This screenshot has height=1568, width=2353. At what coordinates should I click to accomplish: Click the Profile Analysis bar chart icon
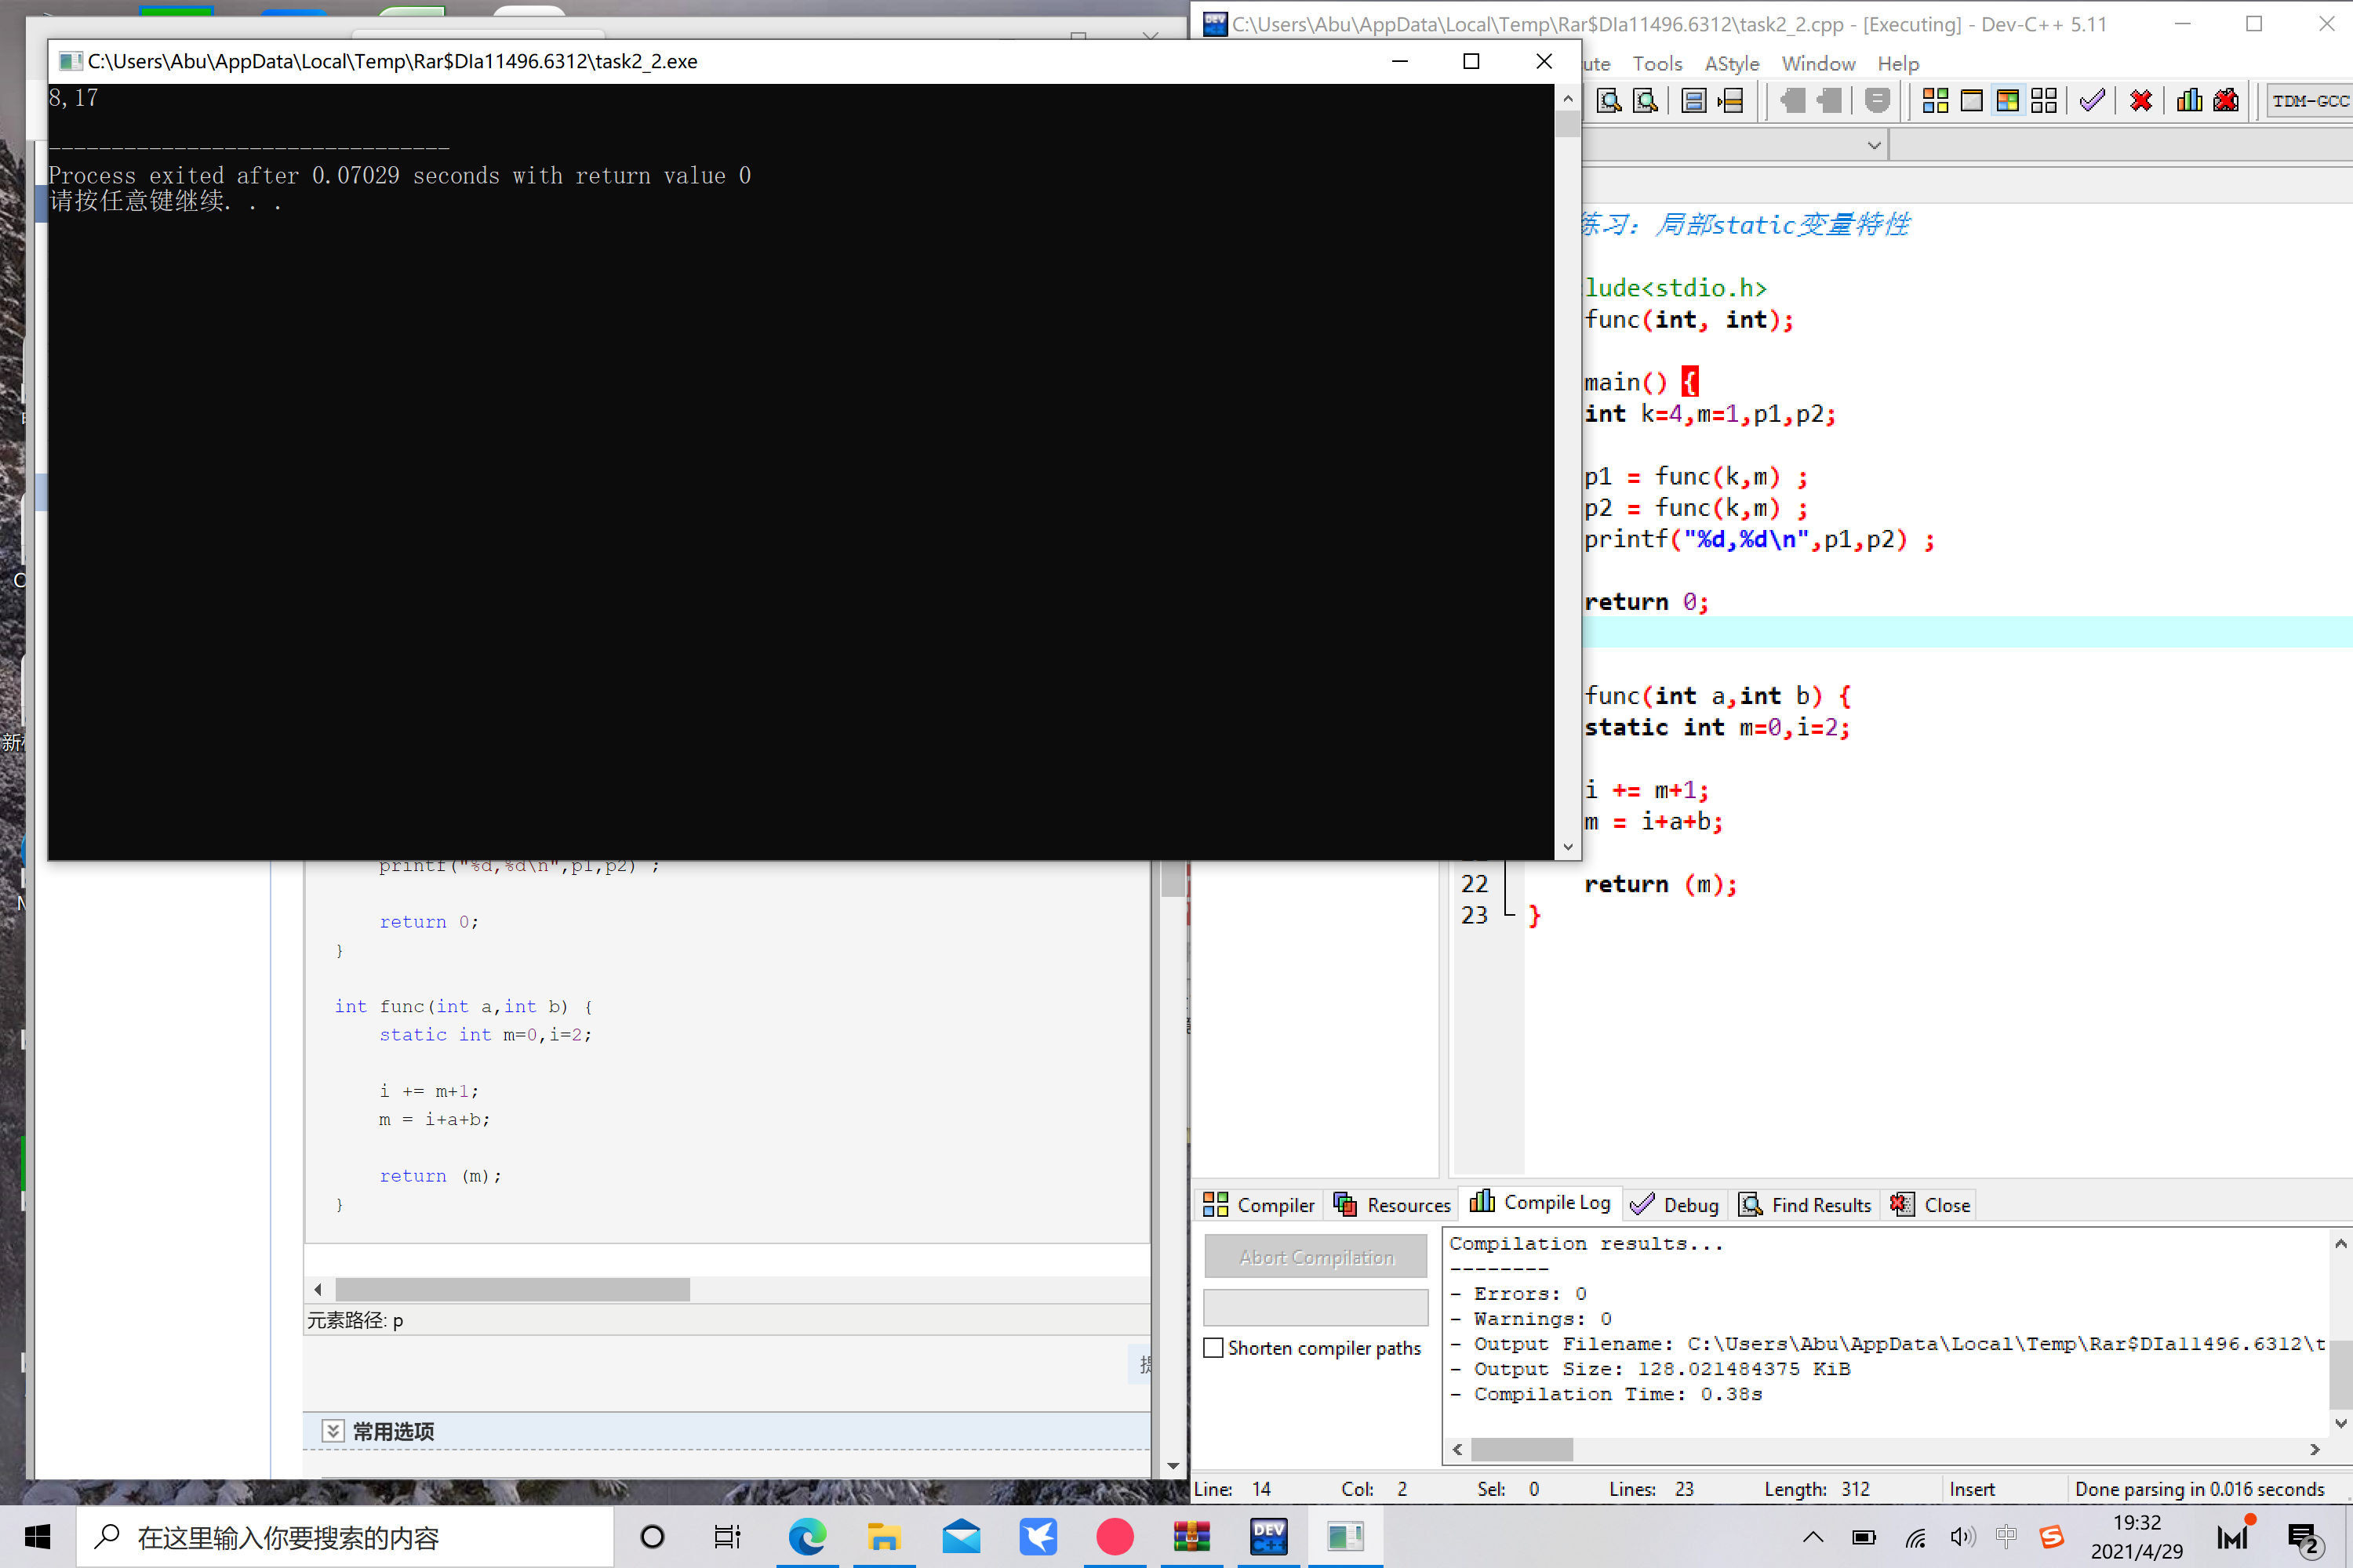[2189, 101]
